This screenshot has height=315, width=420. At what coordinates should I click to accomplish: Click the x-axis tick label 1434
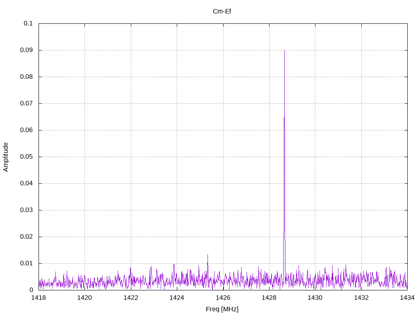[407, 298]
